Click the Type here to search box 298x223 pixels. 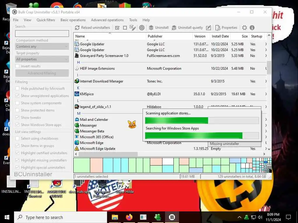61,217
